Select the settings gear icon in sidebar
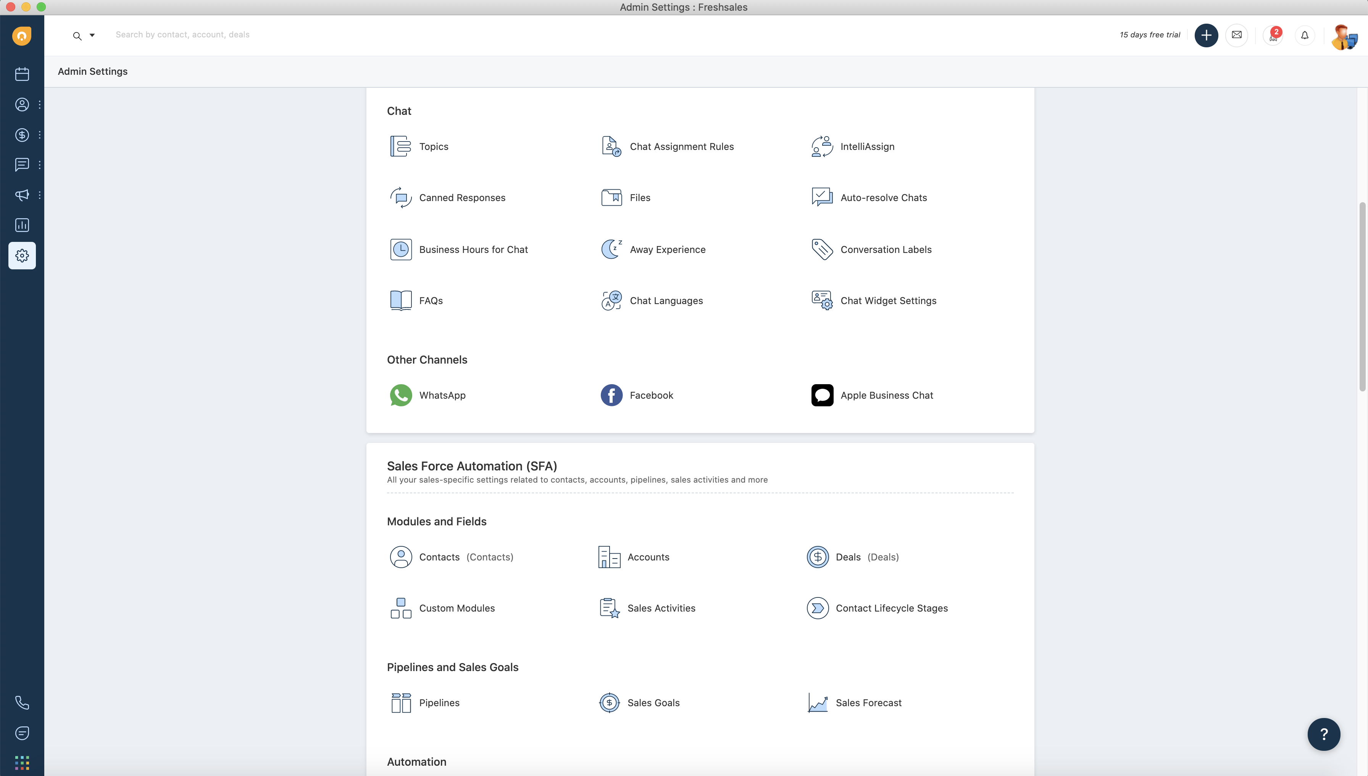1368x776 pixels. click(x=22, y=255)
